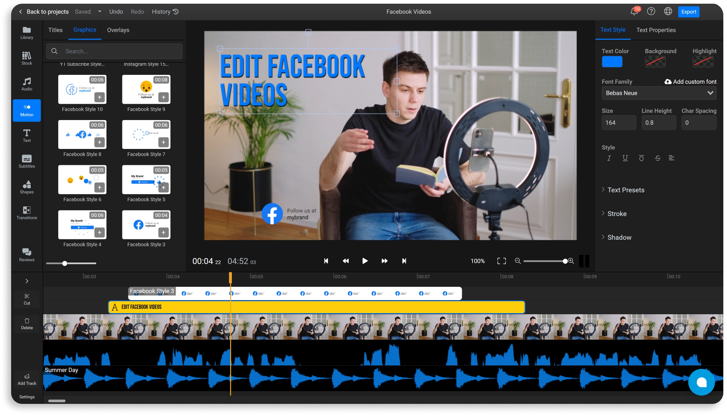Zoom in the timeline with plus magnifier
Viewport: 727px width, 415px height.
click(571, 261)
